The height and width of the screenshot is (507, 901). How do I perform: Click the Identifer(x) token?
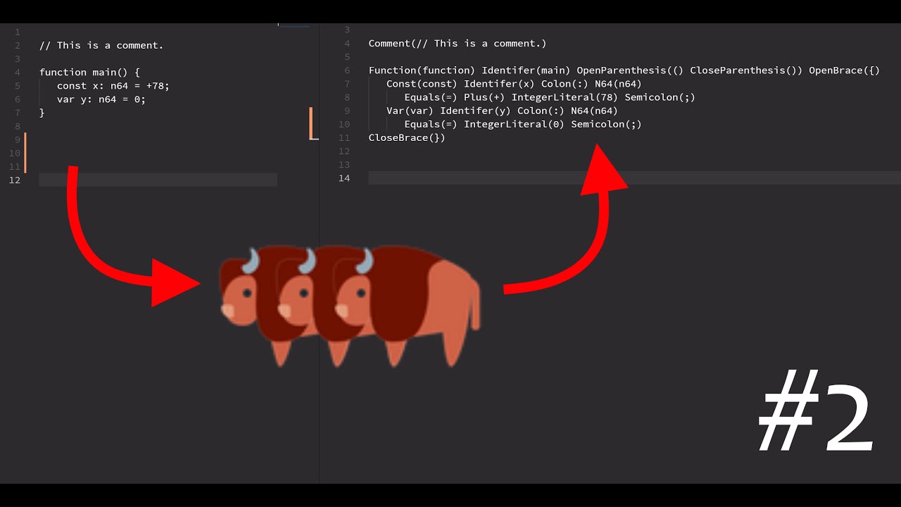tap(499, 84)
